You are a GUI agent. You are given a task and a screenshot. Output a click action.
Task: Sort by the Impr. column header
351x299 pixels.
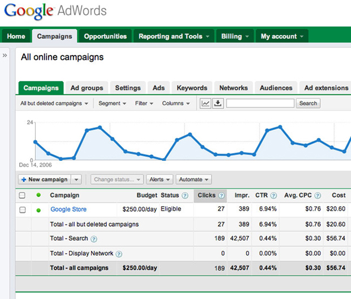tap(242, 195)
